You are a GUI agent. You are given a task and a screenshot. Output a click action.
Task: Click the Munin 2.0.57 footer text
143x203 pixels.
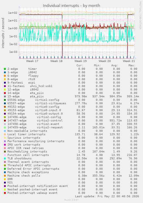[71, 200]
